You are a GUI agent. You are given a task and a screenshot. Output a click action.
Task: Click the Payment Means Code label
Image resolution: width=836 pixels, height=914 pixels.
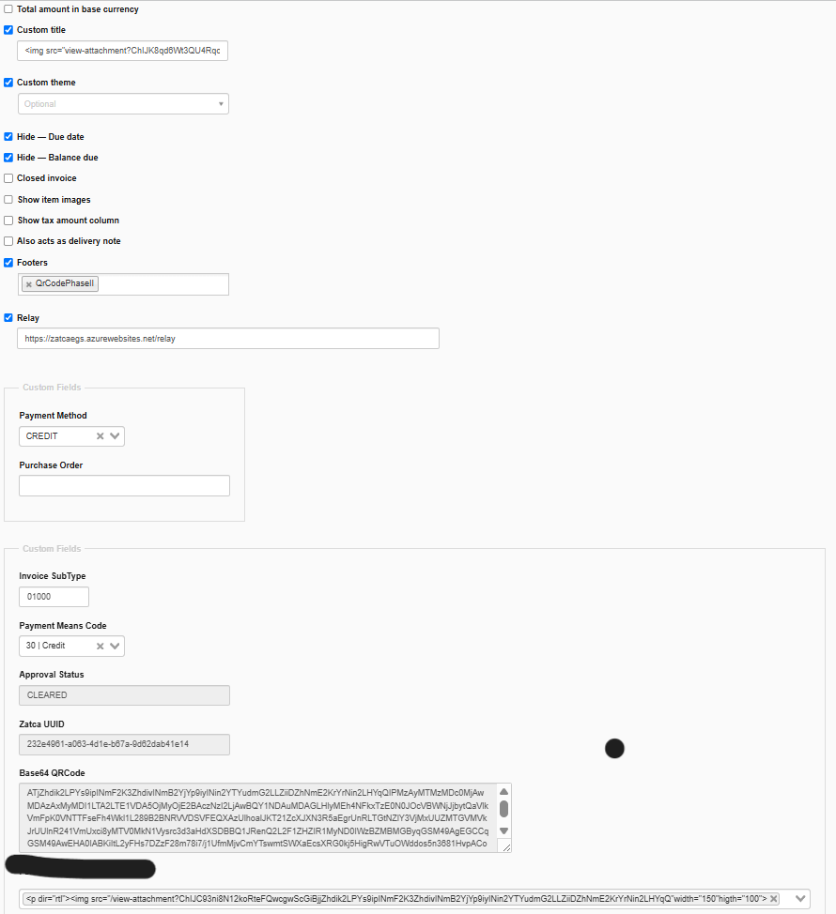(63, 626)
